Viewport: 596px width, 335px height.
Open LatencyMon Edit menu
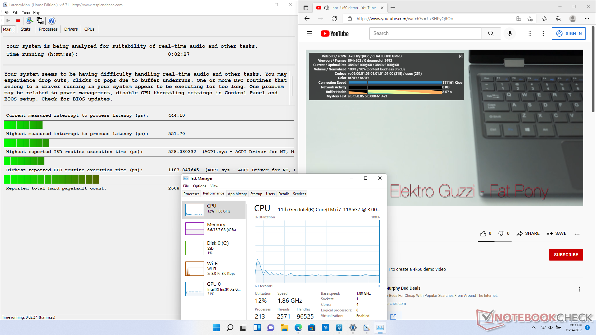(x=16, y=13)
